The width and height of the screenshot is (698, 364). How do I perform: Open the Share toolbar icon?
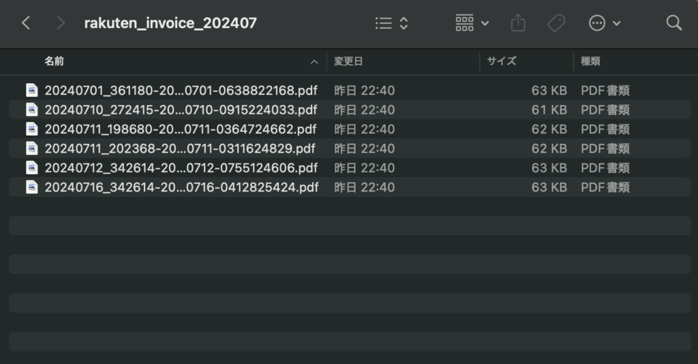tap(518, 23)
